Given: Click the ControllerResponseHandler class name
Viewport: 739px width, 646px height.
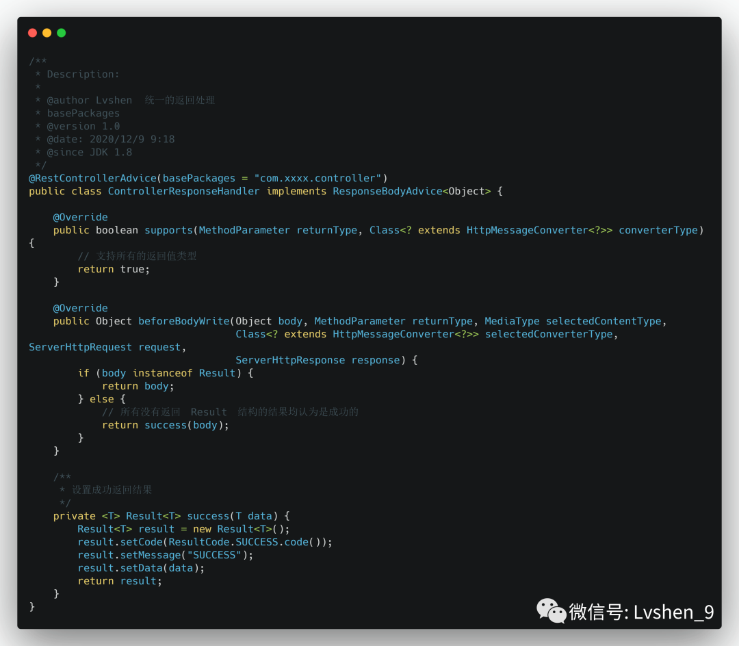Looking at the screenshot, I should (183, 191).
